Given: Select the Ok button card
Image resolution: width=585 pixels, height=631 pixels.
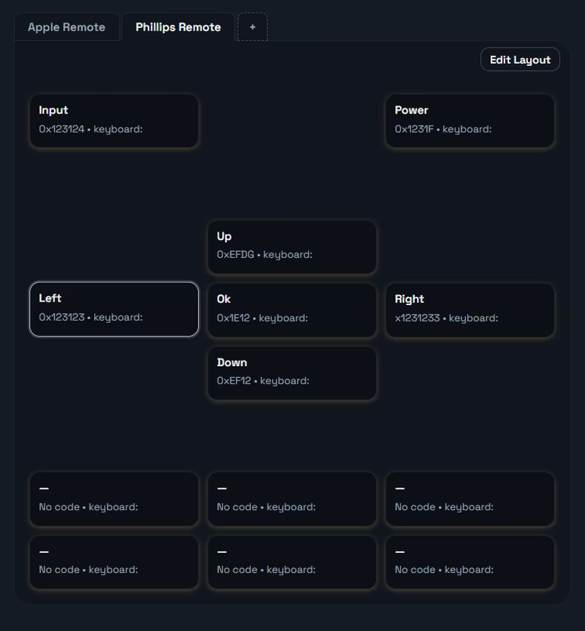Looking at the screenshot, I should click(292, 310).
